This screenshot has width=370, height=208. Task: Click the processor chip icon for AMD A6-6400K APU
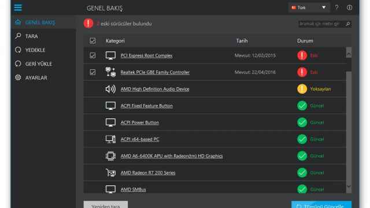(x=110, y=156)
